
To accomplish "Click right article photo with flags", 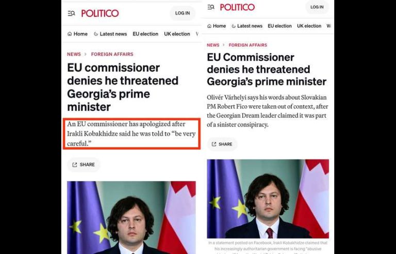I will (x=268, y=198).
